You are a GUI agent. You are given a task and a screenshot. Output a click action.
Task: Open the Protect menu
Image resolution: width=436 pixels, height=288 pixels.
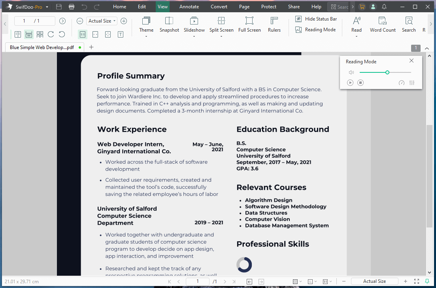pos(268,6)
